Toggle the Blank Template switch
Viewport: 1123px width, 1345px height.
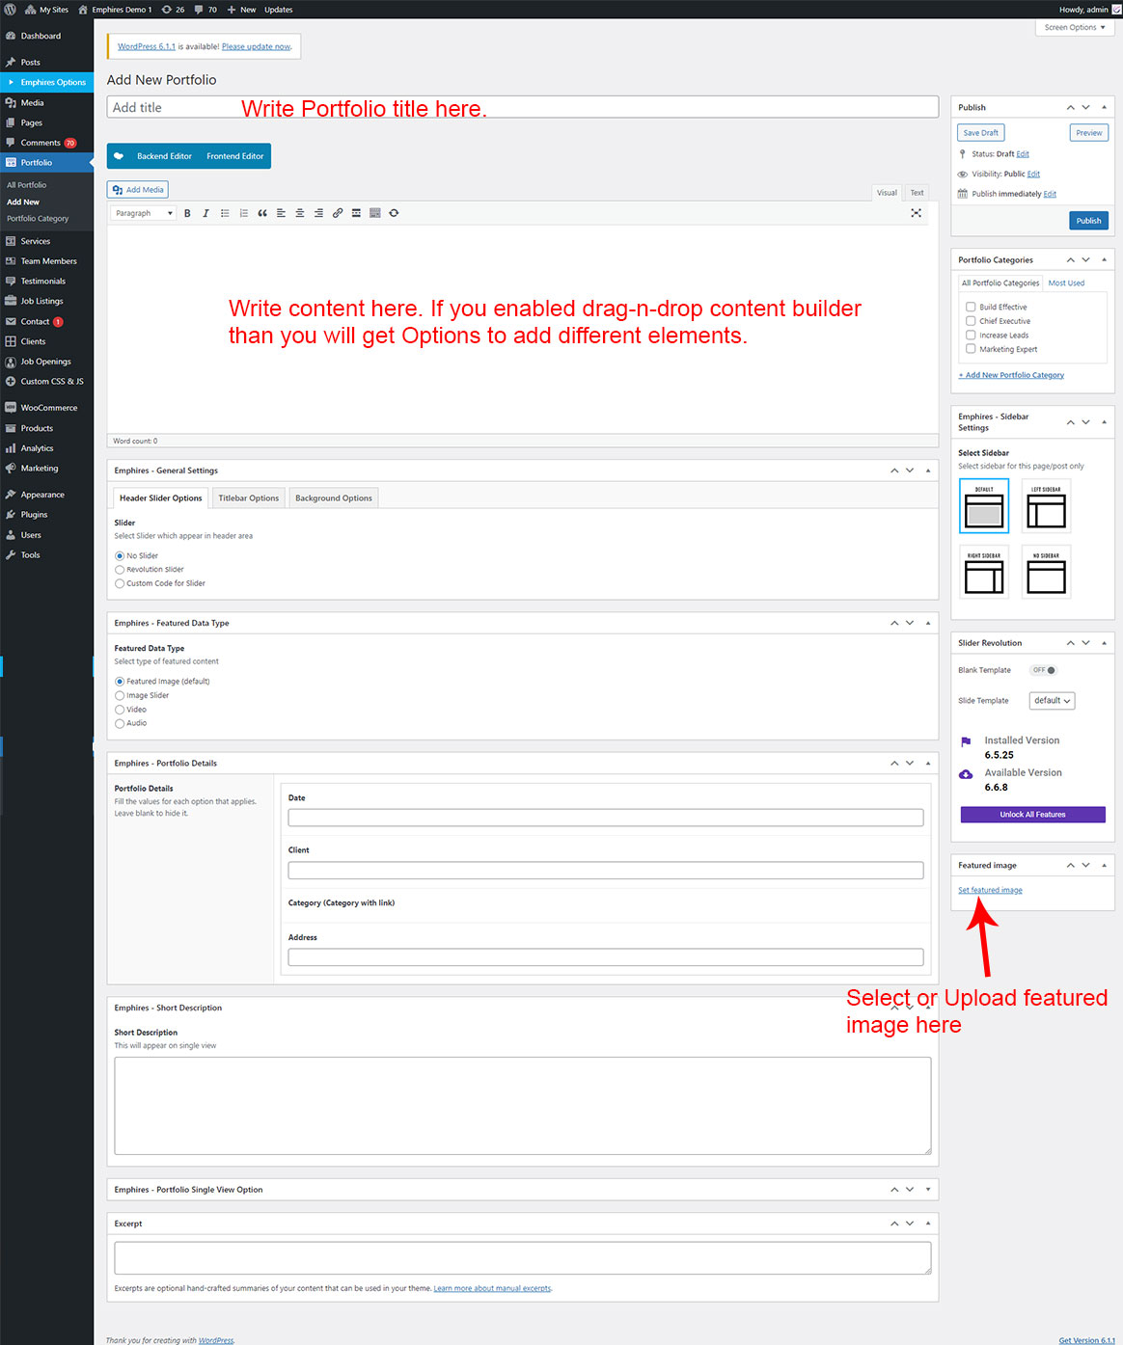(x=1043, y=670)
